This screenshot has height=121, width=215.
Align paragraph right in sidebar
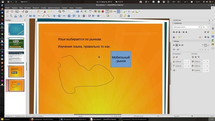tap(179, 45)
